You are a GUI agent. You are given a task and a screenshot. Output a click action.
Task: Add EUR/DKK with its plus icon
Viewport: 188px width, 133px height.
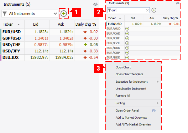tap(127, 48)
